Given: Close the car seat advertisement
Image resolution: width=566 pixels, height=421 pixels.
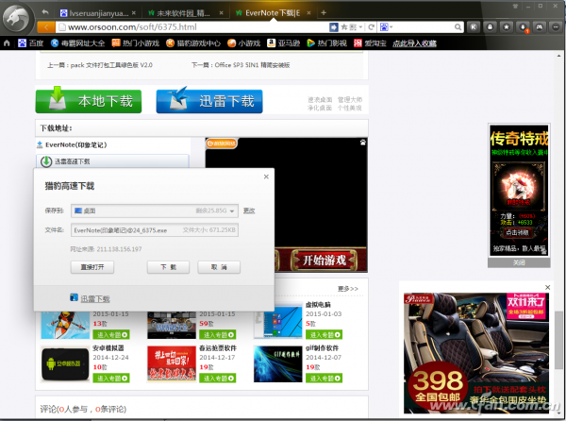Looking at the screenshot, I should 547,287.
